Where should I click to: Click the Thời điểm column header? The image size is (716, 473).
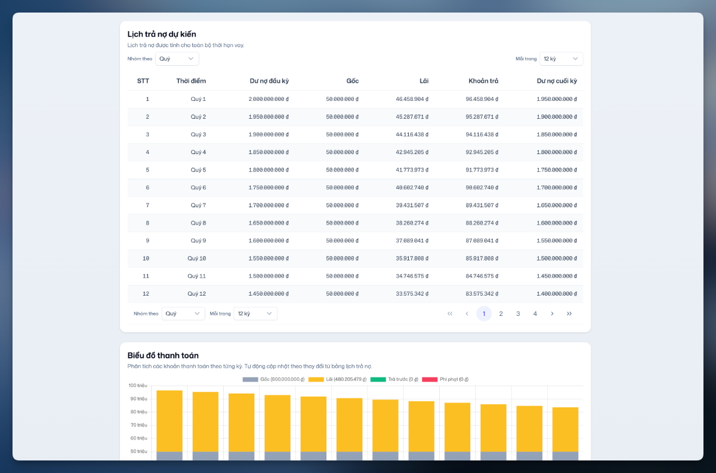[191, 81]
